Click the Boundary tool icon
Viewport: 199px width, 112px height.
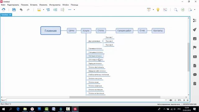pyautogui.click(x=55, y=10)
